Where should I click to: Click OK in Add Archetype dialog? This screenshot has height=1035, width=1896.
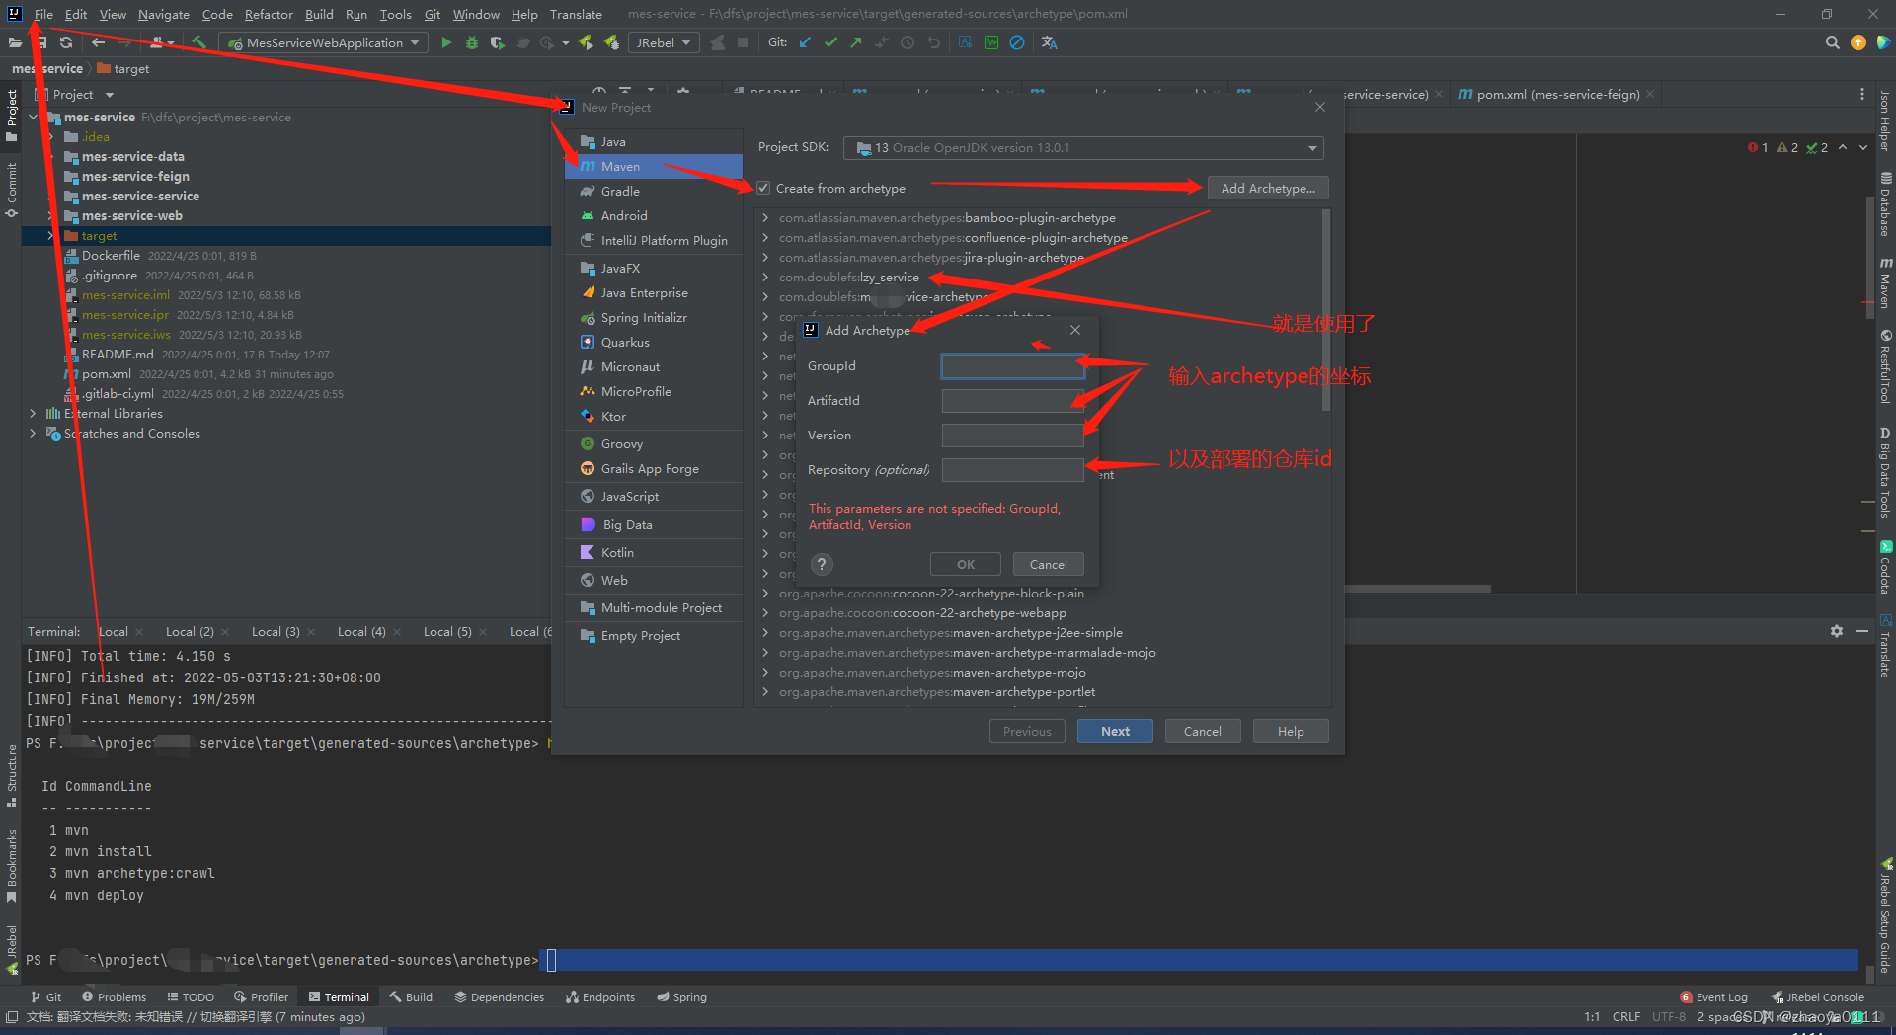(x=965, y=564)
